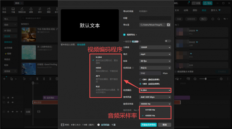Click the lock icon on the main video track
232x129 pixels.
coord(8,112)
